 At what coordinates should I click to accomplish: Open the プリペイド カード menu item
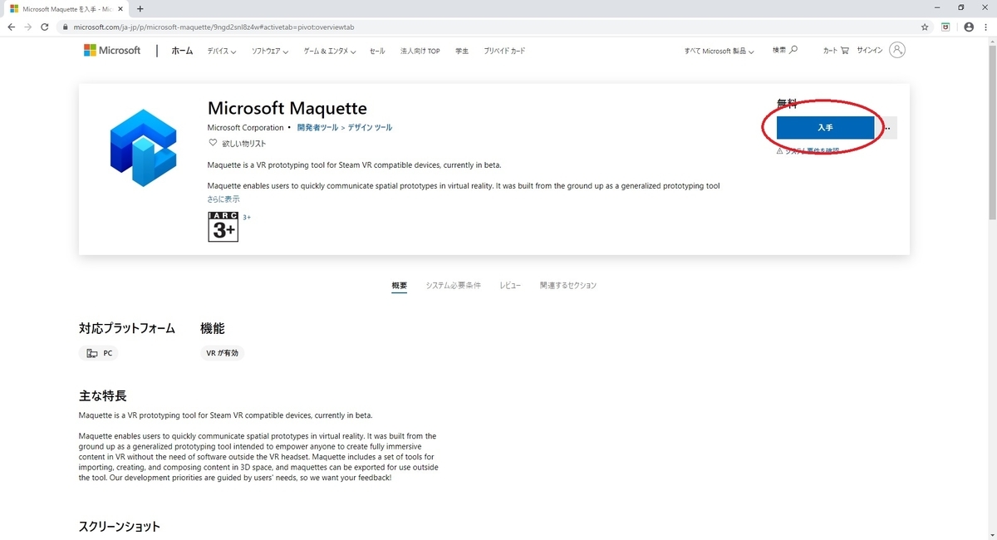pos(504,51)
